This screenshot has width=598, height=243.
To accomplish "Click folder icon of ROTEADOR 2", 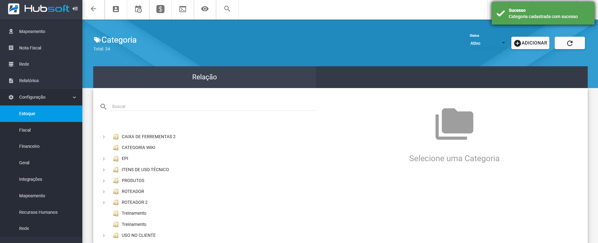I will tap(116, 202).
